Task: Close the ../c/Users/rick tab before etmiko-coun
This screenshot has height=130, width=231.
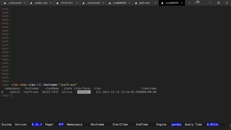Action: (x=24, y=3)
